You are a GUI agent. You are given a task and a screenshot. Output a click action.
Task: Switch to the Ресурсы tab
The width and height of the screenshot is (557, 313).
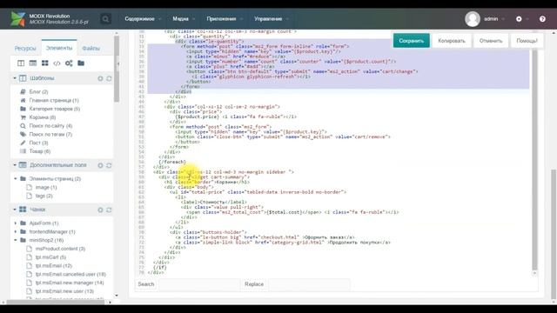tap(25, 48)
